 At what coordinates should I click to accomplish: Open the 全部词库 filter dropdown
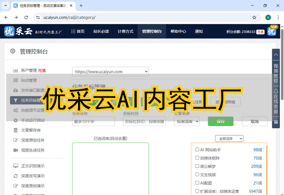[x=229, y=139]
